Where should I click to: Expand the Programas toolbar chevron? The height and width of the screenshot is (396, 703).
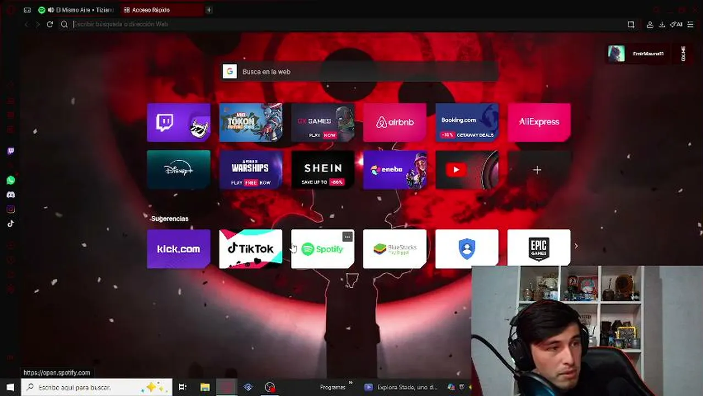(x=350, y=383)
